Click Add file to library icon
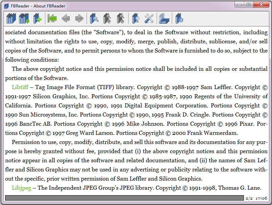The image size is (272, 205). tap(37, 18)
